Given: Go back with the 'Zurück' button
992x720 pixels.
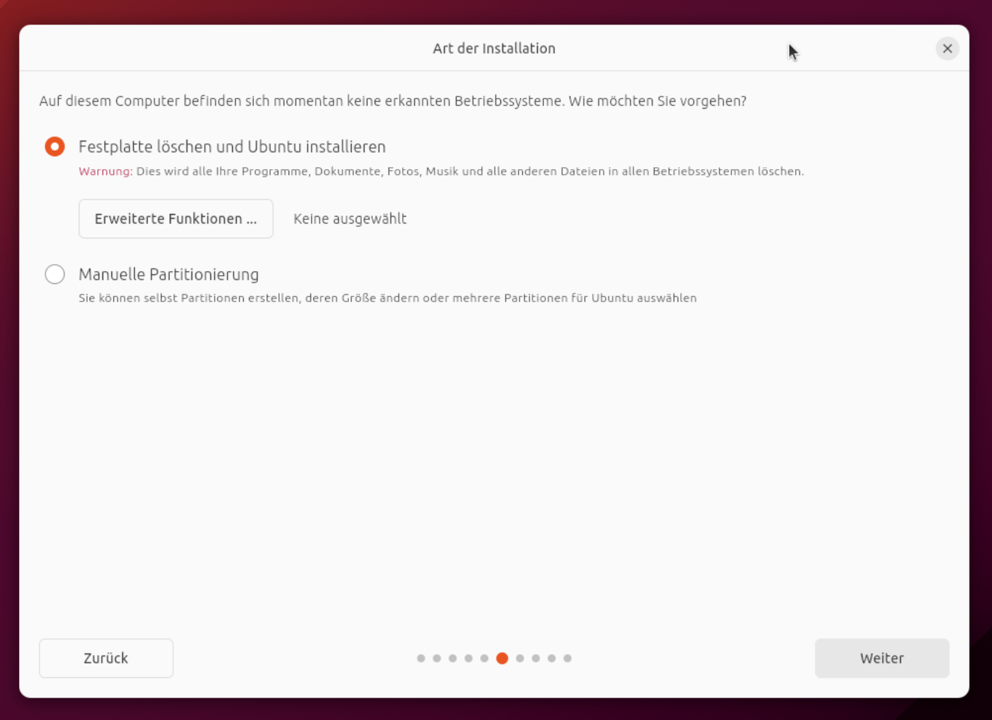Looking at the screenshot, I should coord(106,658).
